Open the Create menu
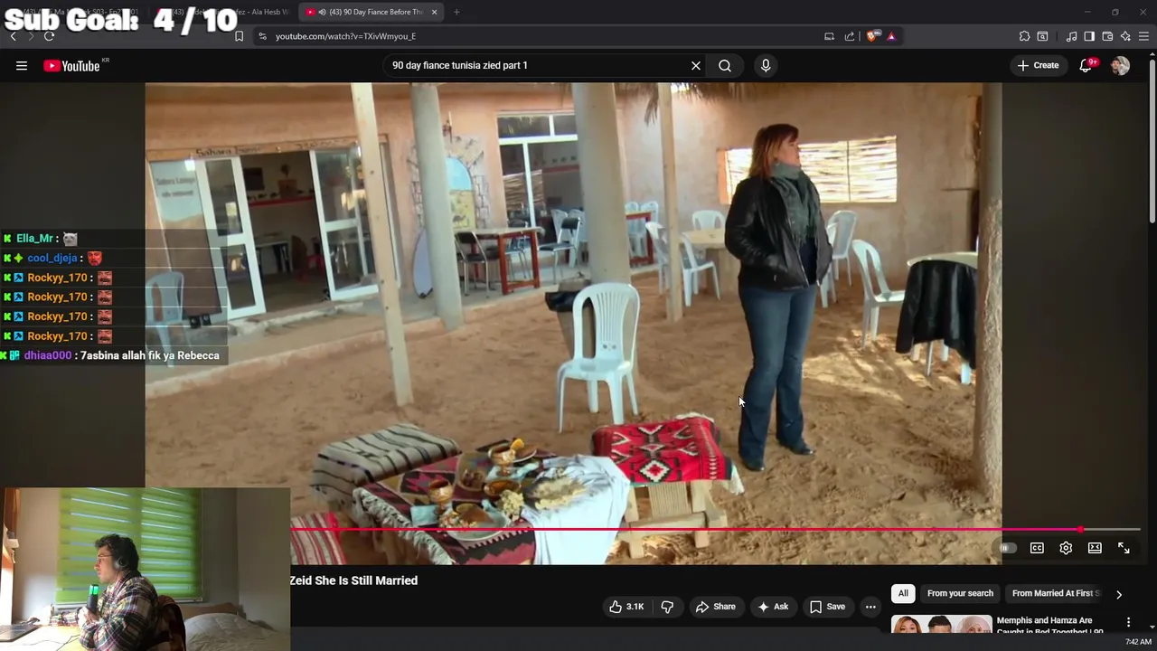The height and width of the screenshot is (651, 1157). tap(1038, 65)
